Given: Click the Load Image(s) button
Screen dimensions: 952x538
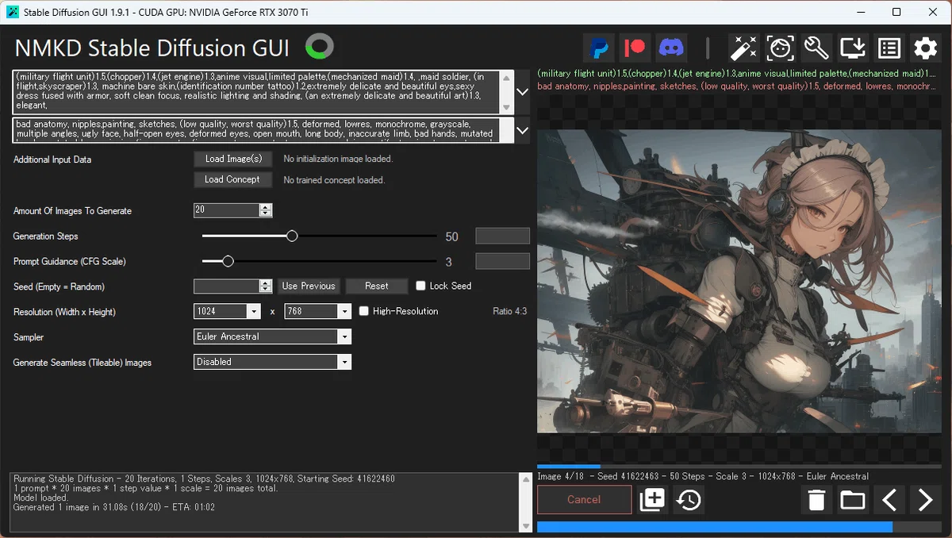Looking at the screenshot, I should [233, 159].
